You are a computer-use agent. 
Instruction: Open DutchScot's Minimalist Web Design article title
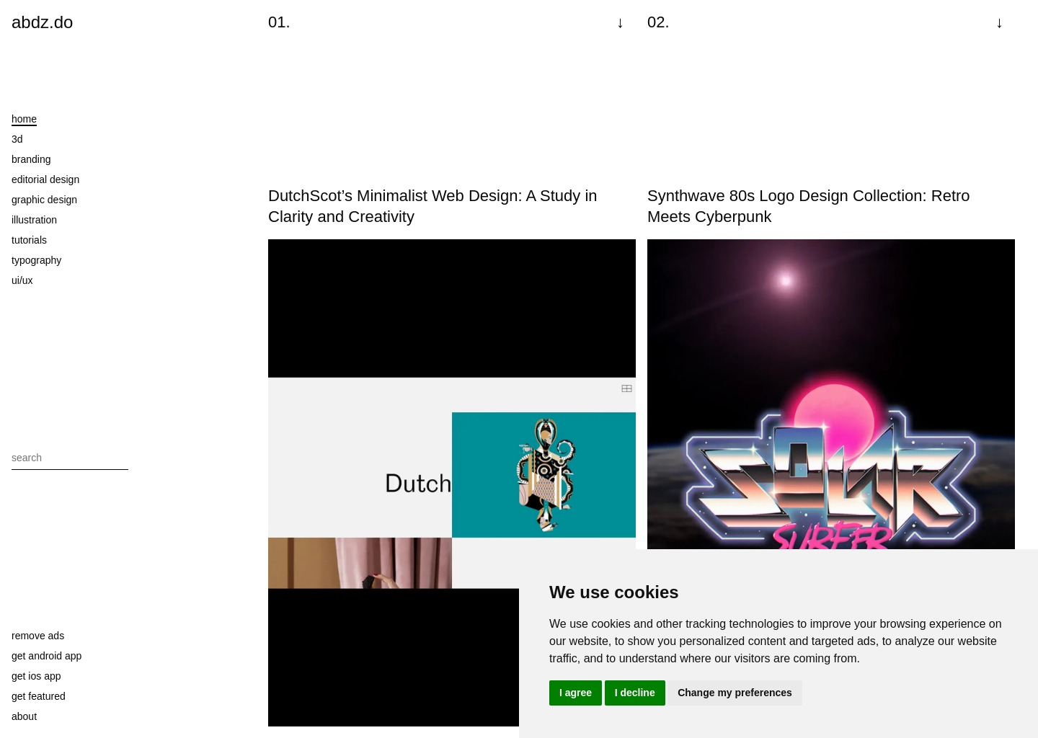[432, 206]
